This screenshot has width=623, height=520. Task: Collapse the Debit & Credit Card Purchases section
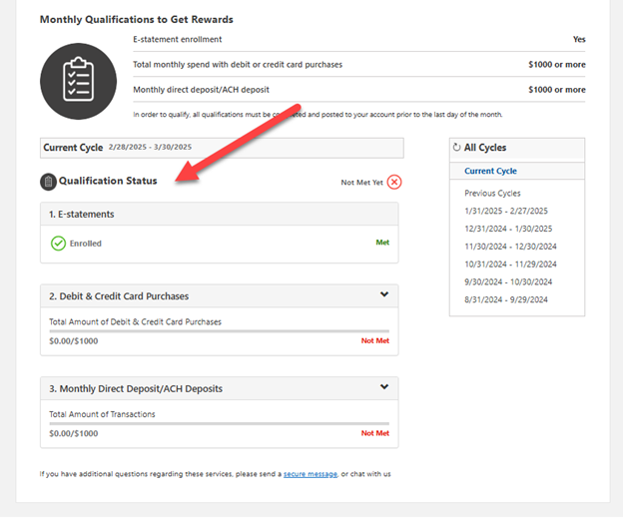pos(384,295)
